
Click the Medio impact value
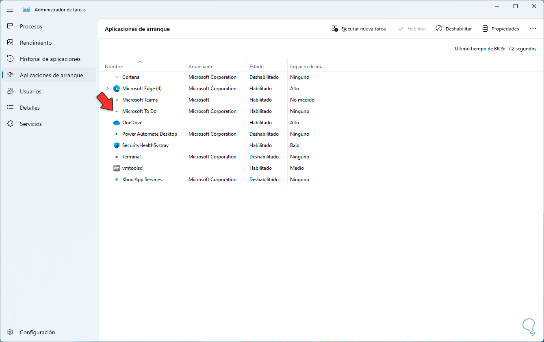297,168
